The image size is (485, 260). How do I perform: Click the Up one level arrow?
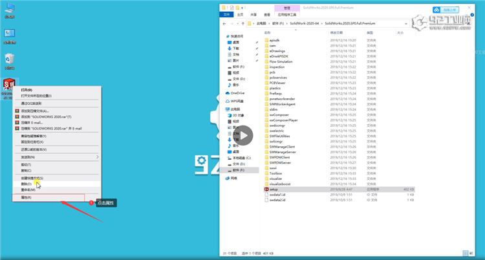click(242, 23)
